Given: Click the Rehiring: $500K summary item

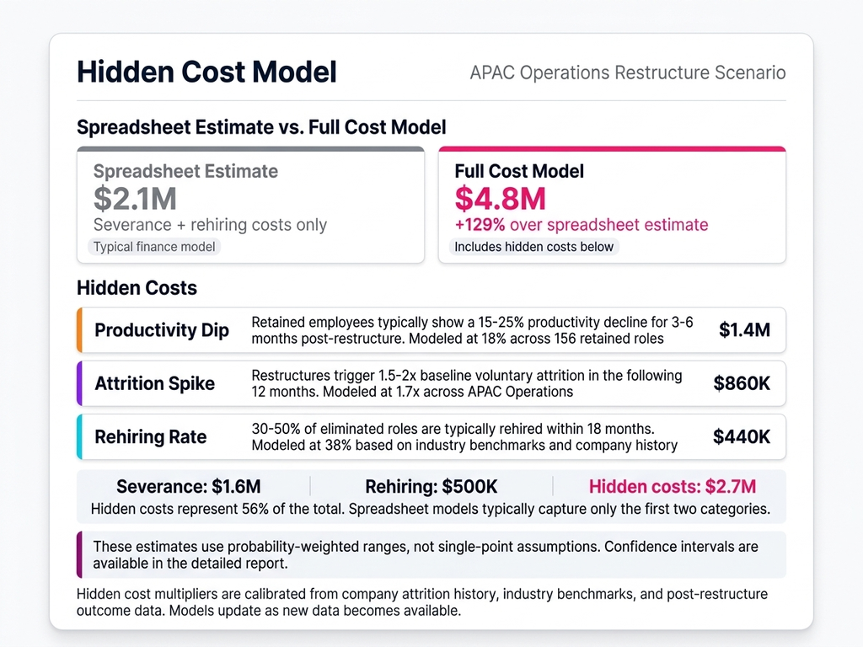Looking at the screenshot, I should (x=431, y=486).
